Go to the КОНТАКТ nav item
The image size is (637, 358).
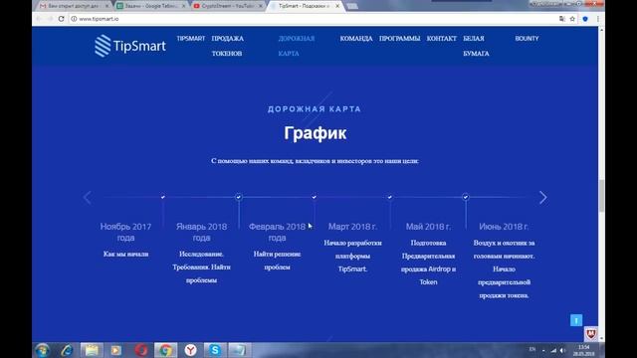[442, 38]
